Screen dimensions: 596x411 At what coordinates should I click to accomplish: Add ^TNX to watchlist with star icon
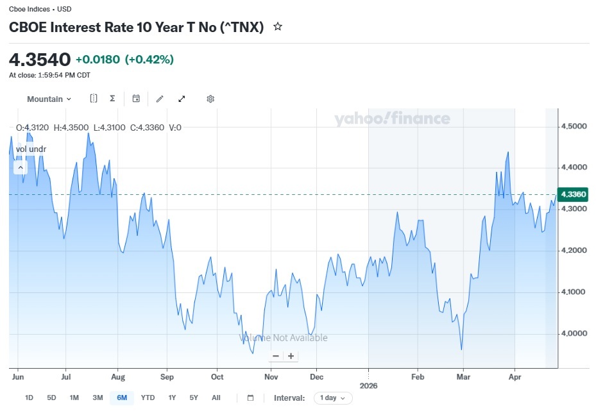278,26
